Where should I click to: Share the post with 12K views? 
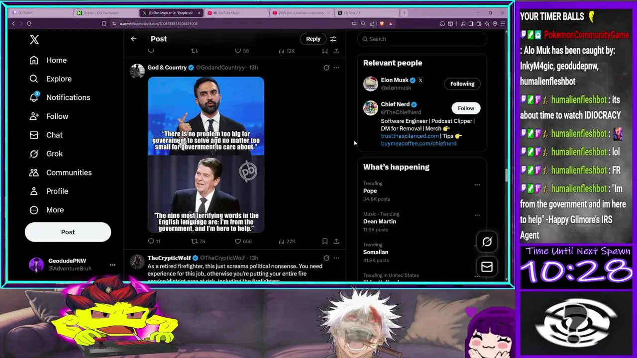[336, 51]
